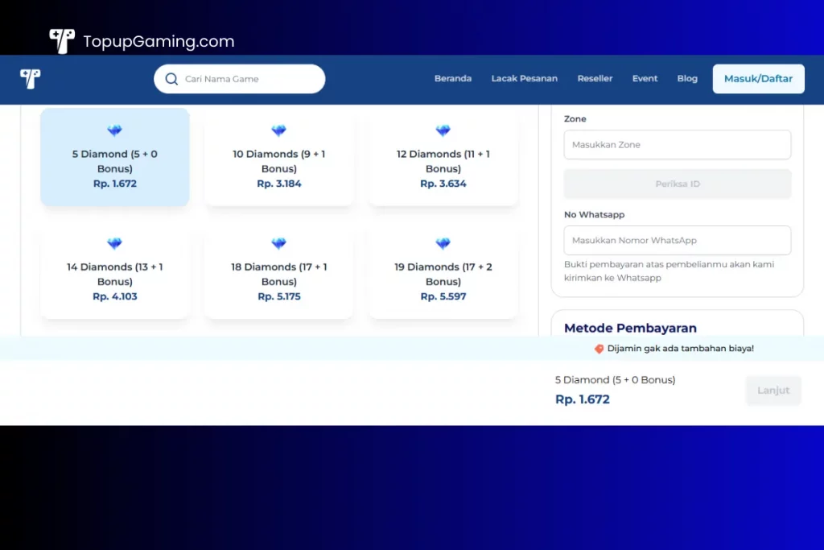Click the Masukkan Nomor WhatsApp field
Screen dimensions: 824x550
pos(677,241)
